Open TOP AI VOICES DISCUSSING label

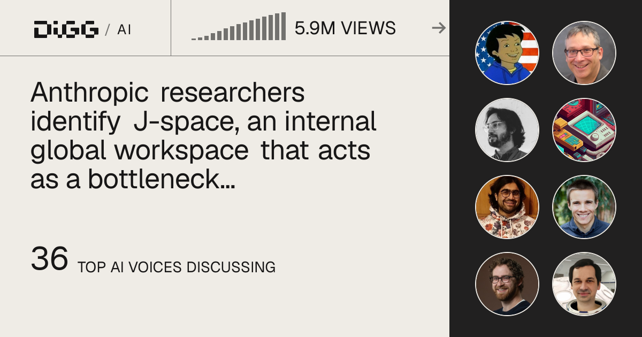click(177, 267)
